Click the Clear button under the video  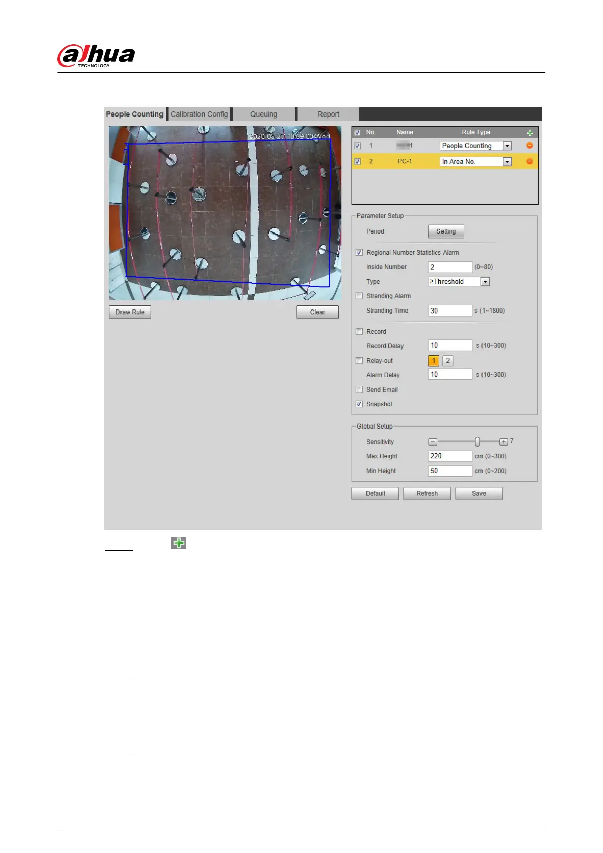click(x=317, y=312)
